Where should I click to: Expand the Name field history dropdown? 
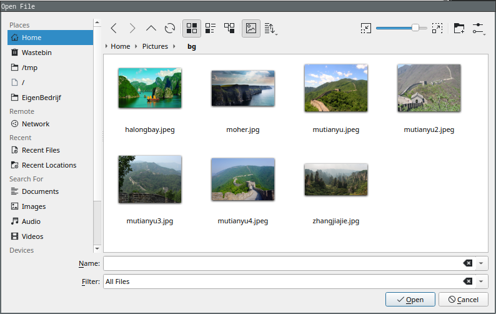[481, 263]
